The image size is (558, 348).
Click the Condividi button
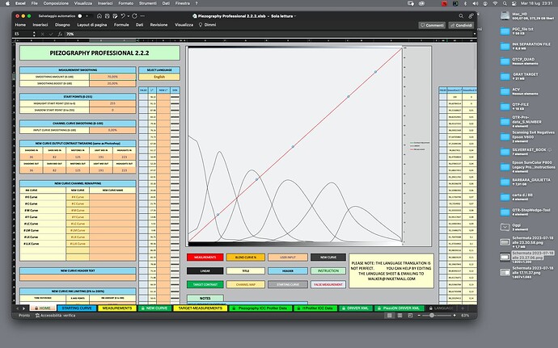point(462,25)
